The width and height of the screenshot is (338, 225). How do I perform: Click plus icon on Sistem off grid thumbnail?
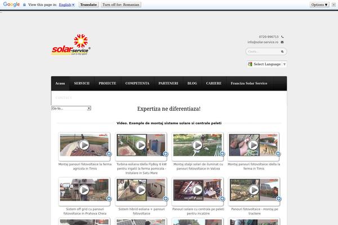[x=109, y=199]
